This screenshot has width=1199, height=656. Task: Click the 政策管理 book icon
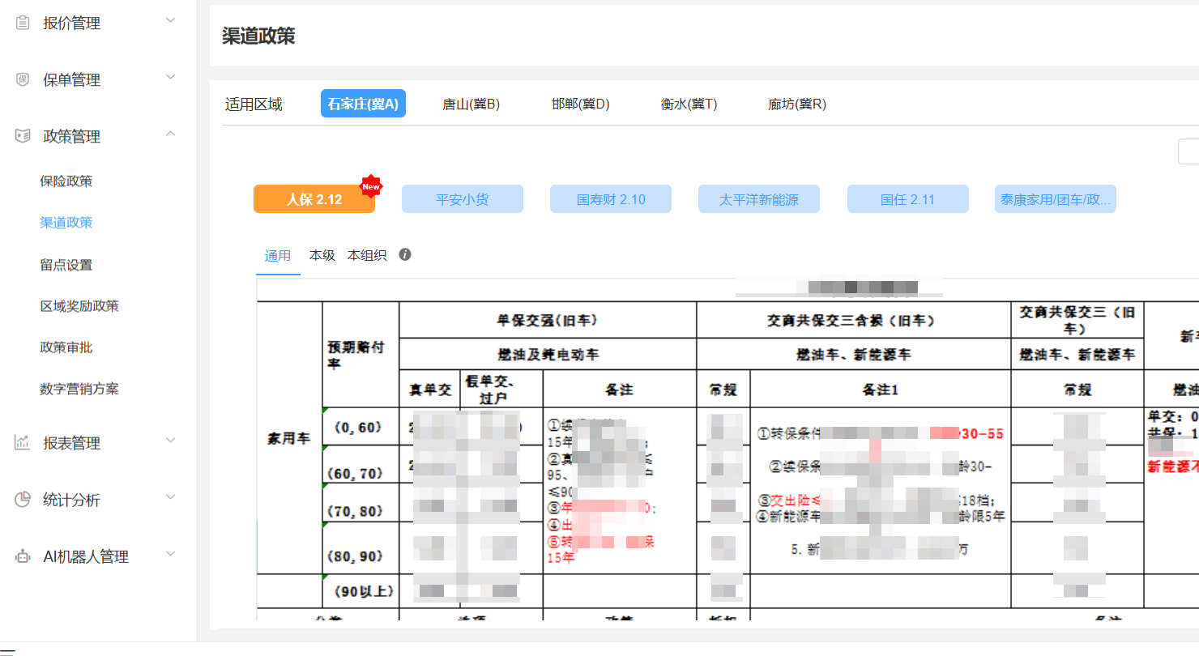coord(23,136)
